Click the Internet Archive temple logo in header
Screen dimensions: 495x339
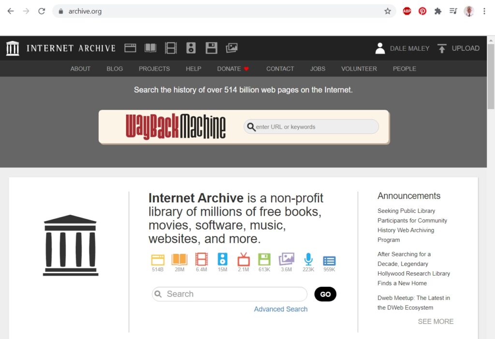tap(13, 48)
